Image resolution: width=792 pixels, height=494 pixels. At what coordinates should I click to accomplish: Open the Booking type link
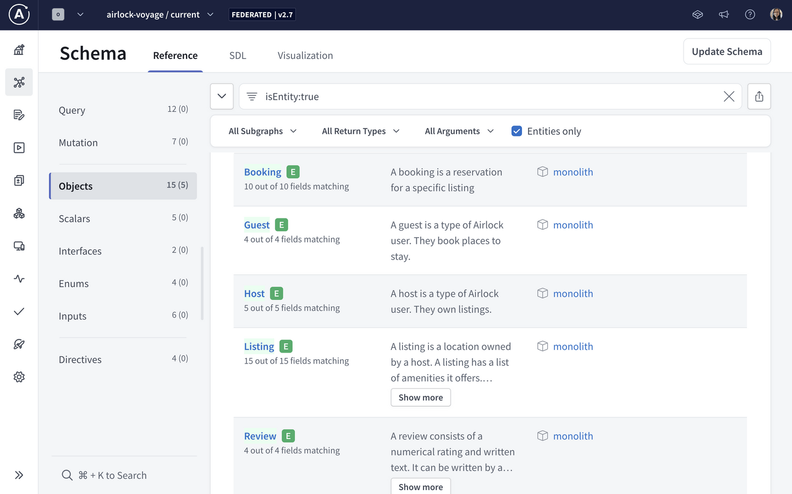click(x=262, y=172)
